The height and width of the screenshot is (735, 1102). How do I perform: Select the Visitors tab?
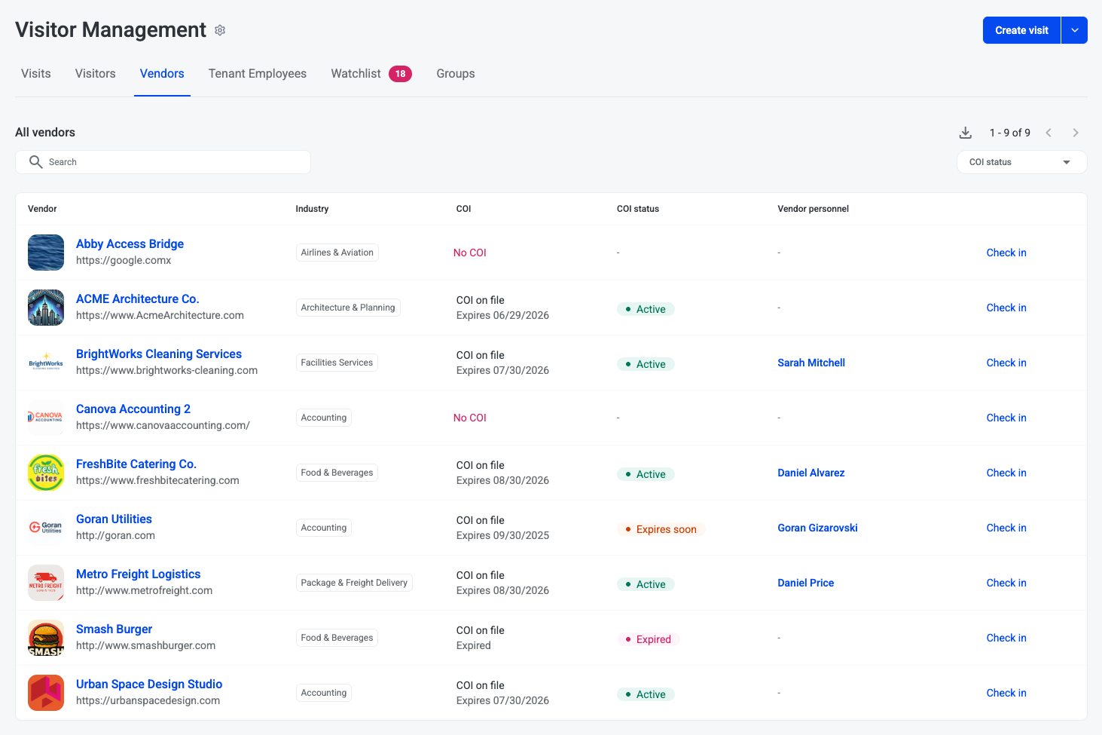tap(95, 74)
